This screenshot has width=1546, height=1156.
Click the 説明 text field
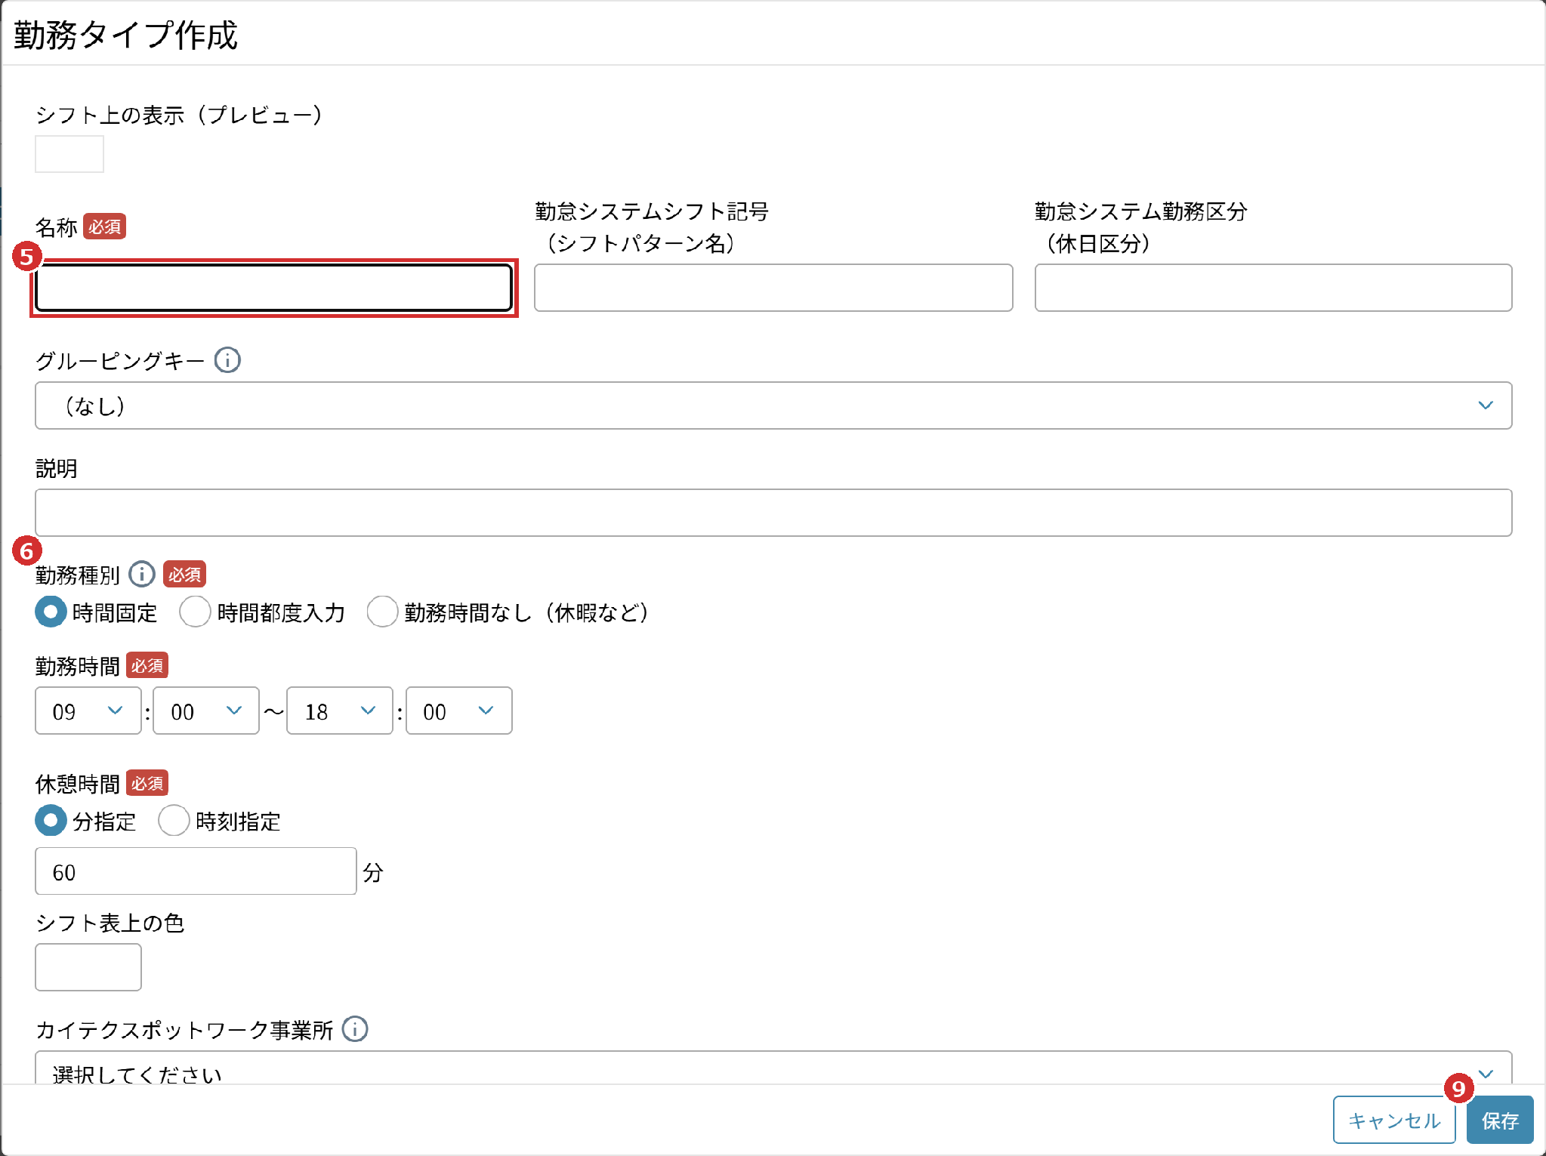coord(773,513)
